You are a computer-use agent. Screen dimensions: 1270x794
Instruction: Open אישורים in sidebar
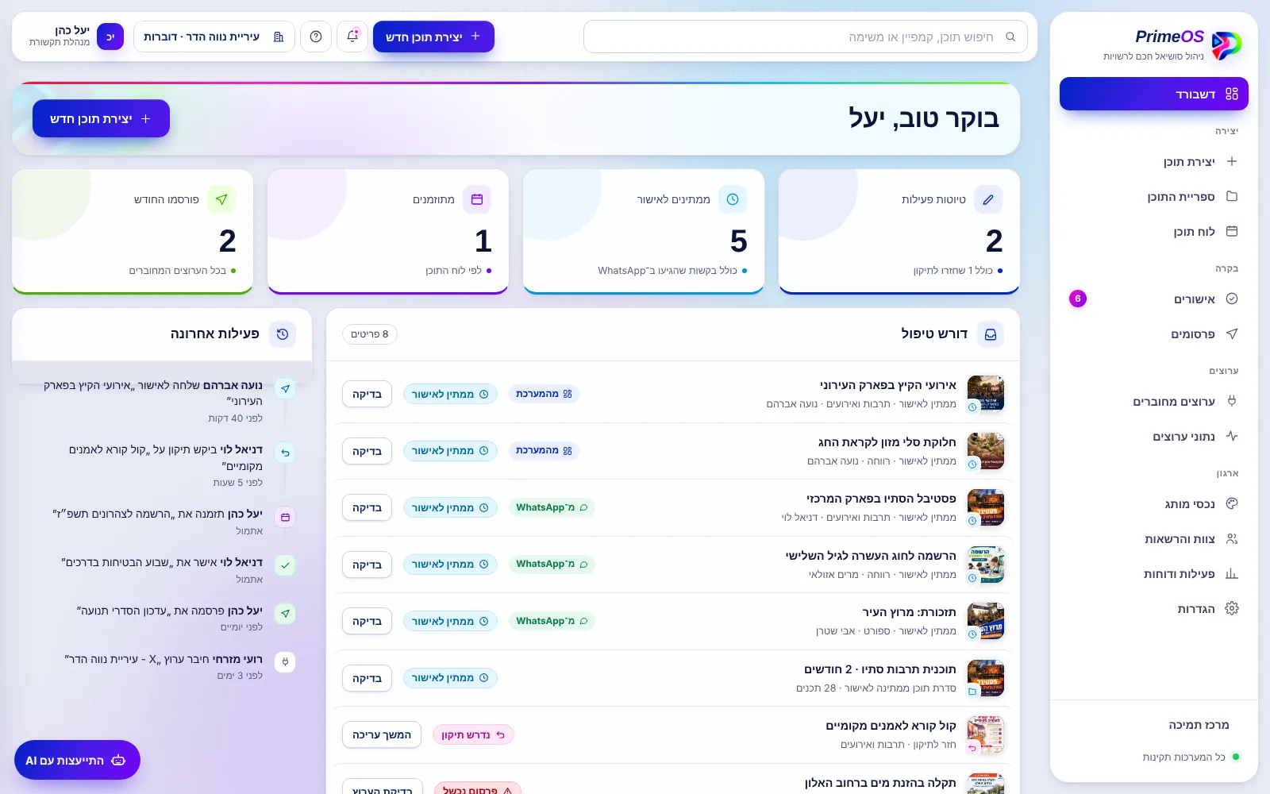[x=1153, y=299]
